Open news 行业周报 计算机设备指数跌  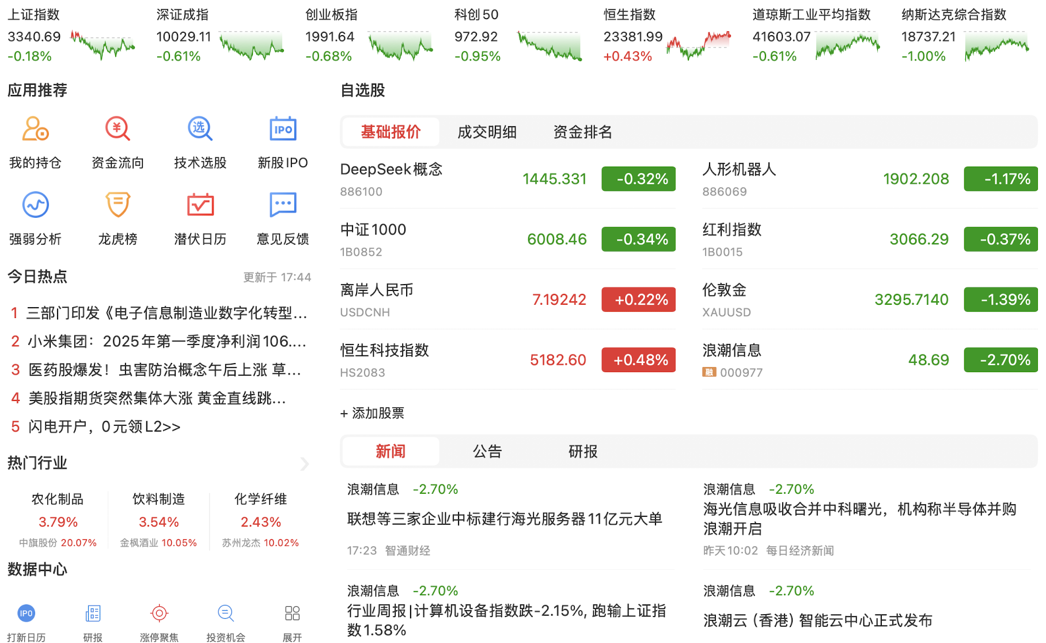point(506,621)
